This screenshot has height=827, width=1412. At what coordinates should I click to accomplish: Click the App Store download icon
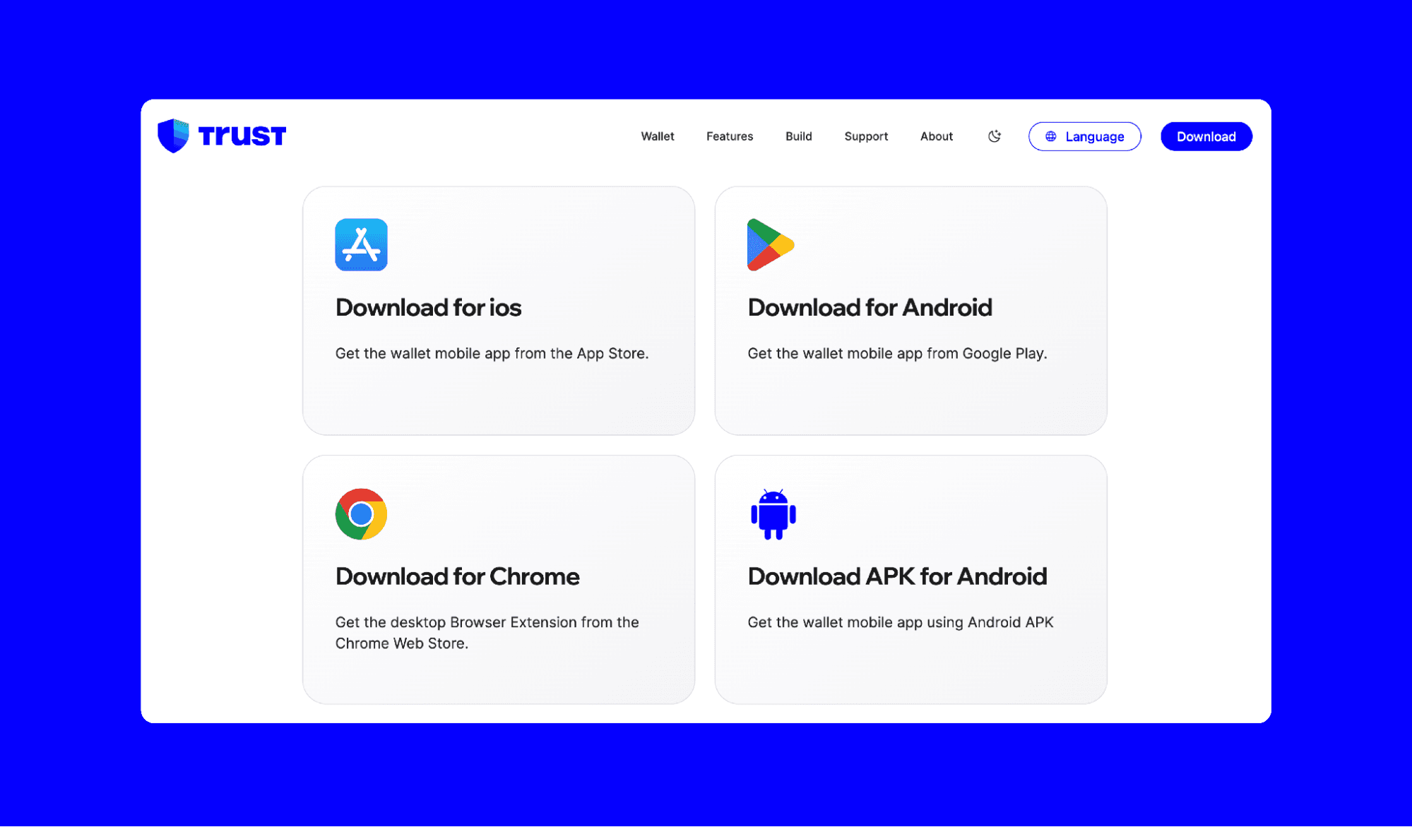[x=362, y=244]
